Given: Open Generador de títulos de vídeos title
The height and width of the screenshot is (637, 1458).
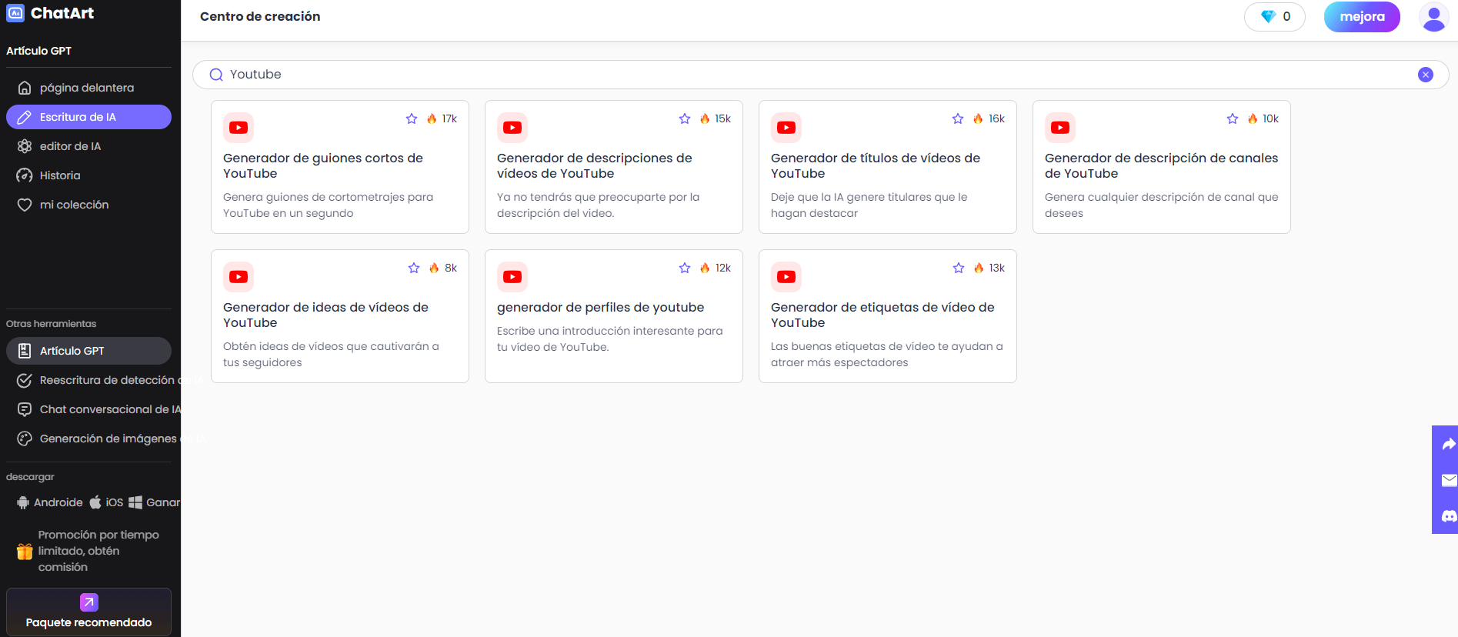Looking at the screenshot, I should coord(876,165).
